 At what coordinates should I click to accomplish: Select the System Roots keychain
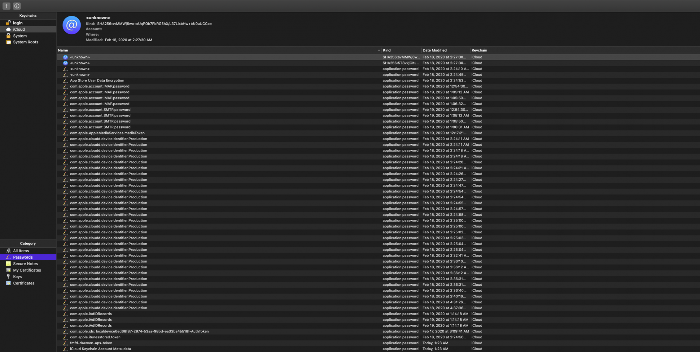(28, 42)
